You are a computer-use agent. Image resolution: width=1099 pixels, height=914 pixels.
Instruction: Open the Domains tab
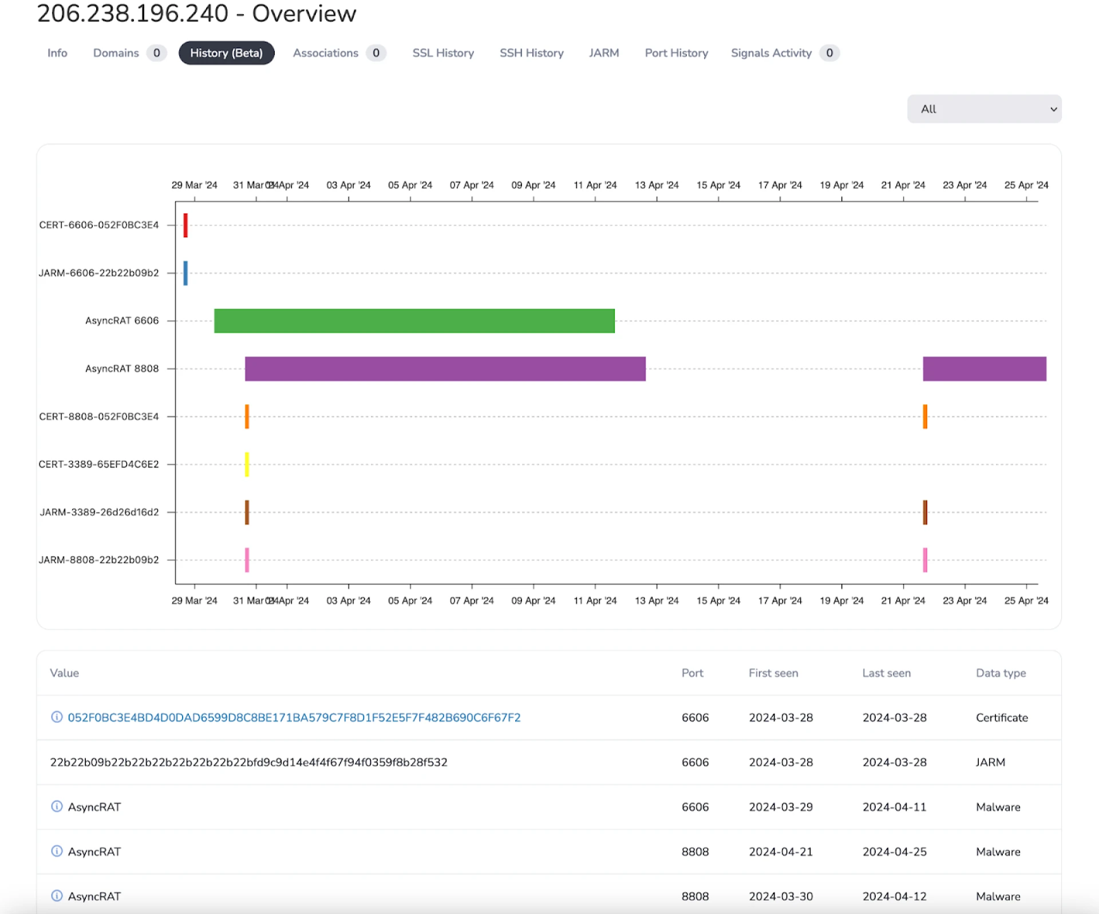(129, 53)
